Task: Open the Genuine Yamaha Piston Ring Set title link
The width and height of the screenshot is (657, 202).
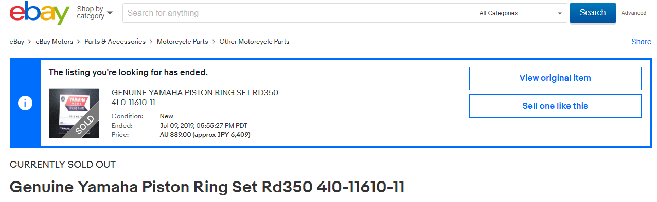Action: point(195,97)
